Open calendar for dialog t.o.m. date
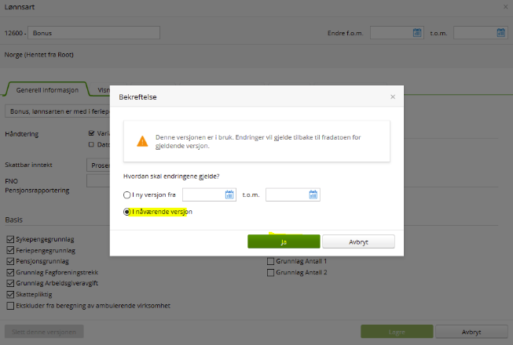Viewport: 513px width, 345px height. click(x=313, y=195)
